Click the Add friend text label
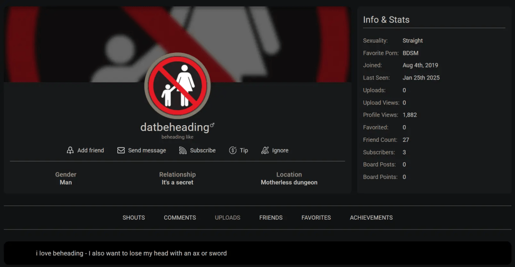The height and width of the screenshot is (267, 515). [x=91, y=150]
